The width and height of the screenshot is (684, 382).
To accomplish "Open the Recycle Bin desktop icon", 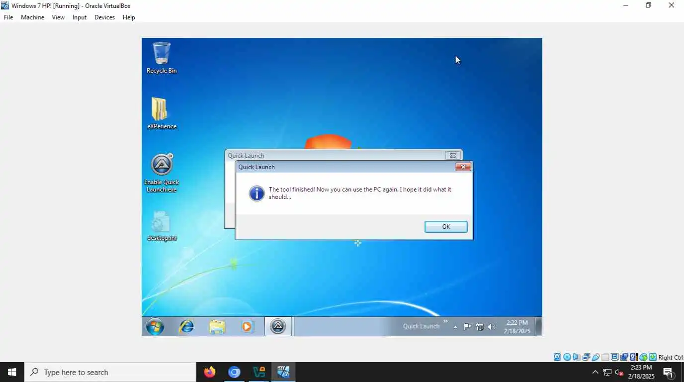I will (162, 58).
